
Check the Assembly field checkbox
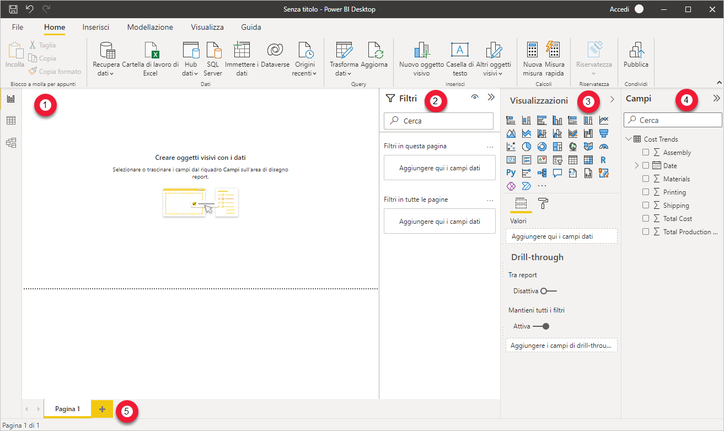pos(646,153)
